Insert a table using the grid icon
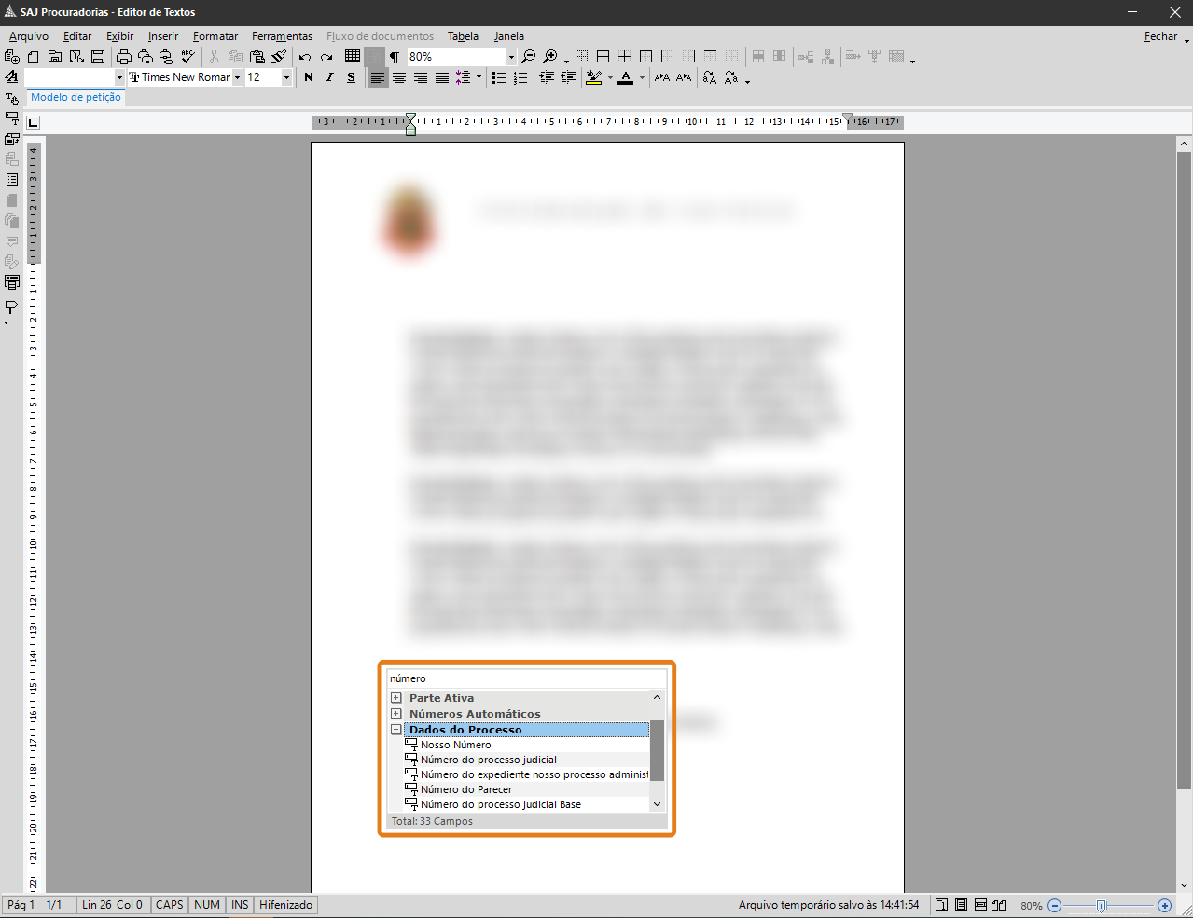Image resolution: width=1193 pixels, height=918 pixels. tap(353, 57)
